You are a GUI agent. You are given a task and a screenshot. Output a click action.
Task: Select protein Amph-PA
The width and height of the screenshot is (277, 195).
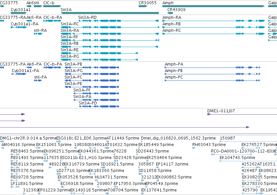click(213, 67)
